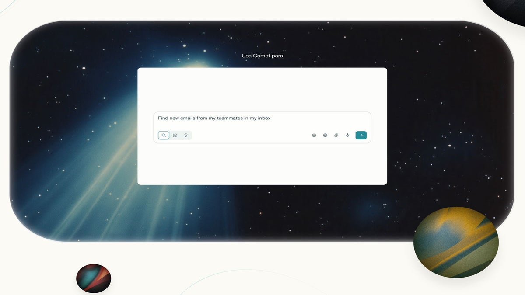The height and width of the screenshot is (295, 525).
Task: Submit the query with the arrow button
Action: pyautogui.click(x=361, y=135)
